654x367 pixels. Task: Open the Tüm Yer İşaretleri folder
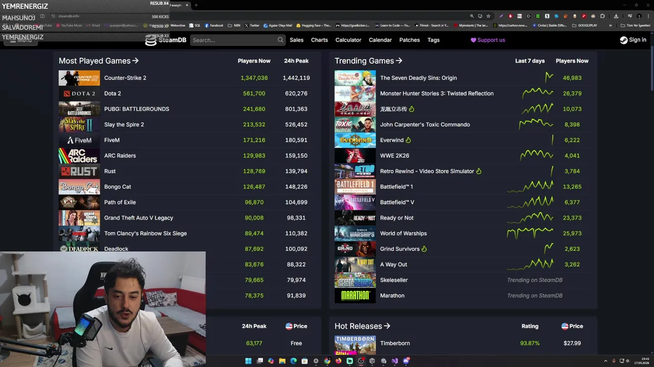coord(635,25)
